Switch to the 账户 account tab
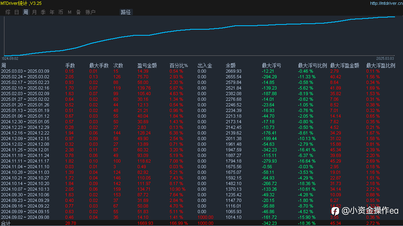The width and height of the screenshot is (403, 226). (90, 12)
